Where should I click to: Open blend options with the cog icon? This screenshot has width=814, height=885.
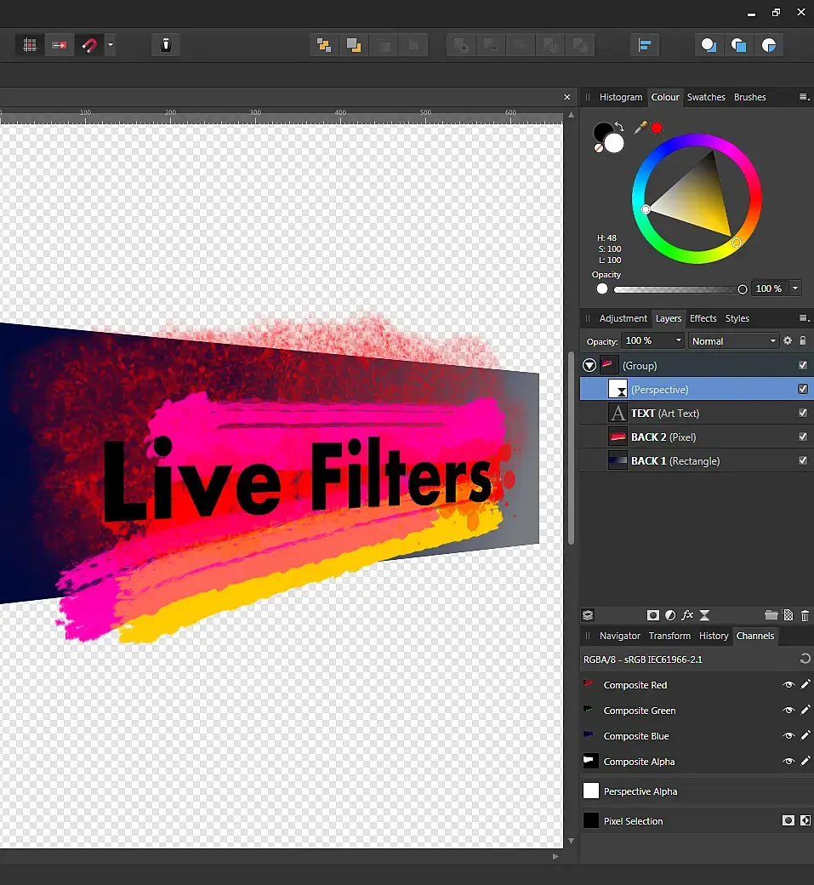pyautogui.click(x=788, y=340)
